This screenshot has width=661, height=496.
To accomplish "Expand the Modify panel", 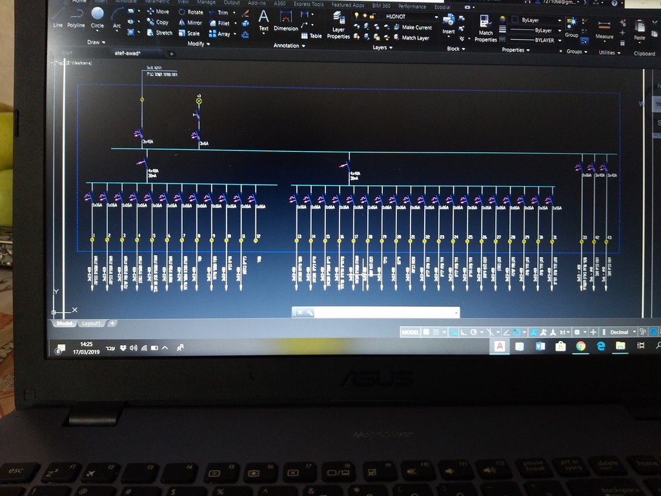I will [x=199, y=43].
